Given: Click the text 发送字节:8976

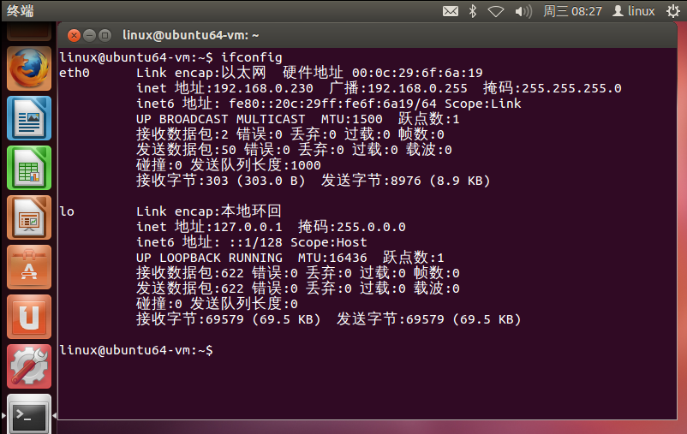Looking at the screenshot, I should [x=371, y=181].
